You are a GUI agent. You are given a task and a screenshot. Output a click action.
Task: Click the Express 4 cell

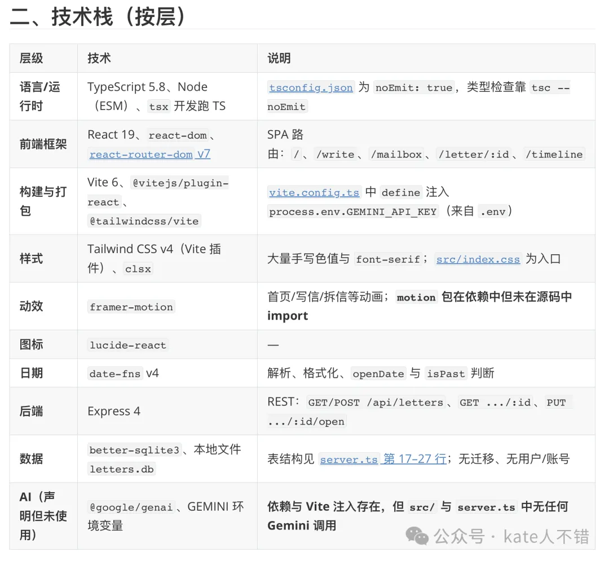[114, 411]
